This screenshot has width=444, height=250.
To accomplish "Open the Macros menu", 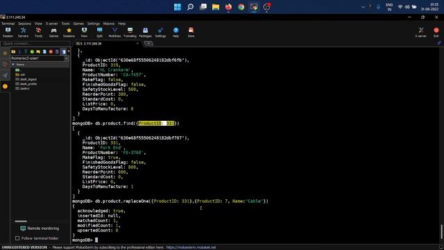I will [109, 24].
